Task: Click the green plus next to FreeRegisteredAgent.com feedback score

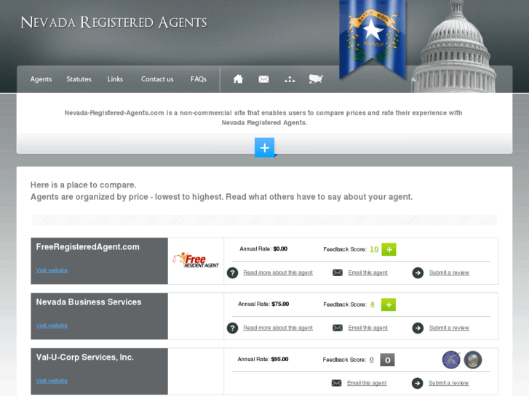Action: [x=389, y=249]
